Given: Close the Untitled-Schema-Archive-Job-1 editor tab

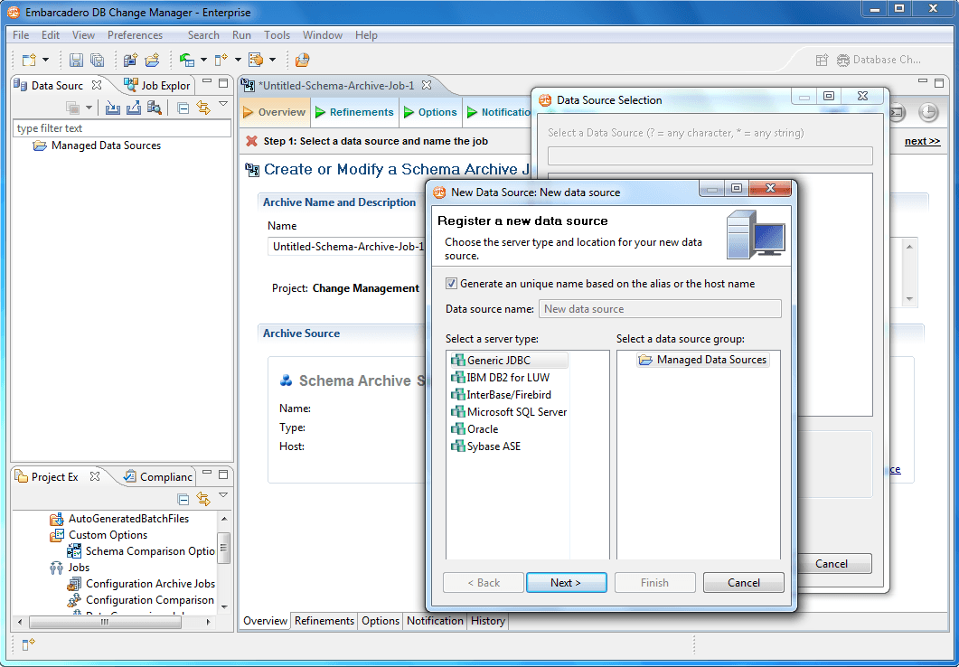Looking at the screenshot, I should [x=427, y=86].
